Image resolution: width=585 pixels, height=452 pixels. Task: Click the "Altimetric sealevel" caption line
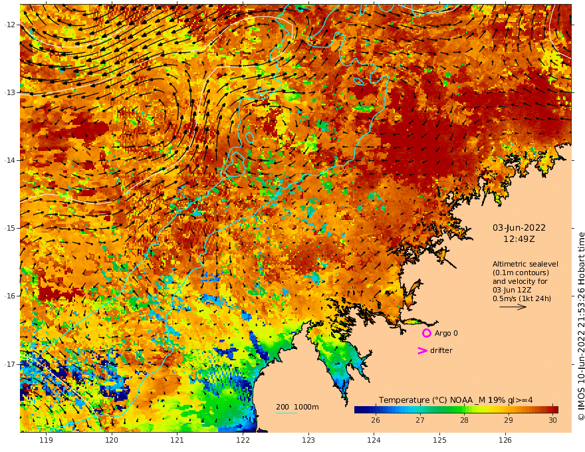[525, 264]
